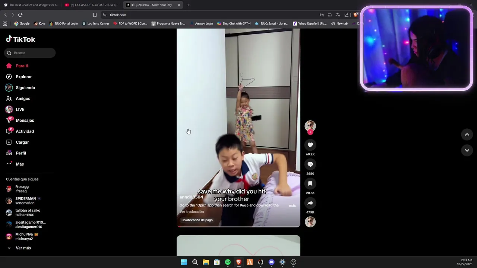Click the TikTok logo
Viewport: 477px width, 268px height.
coord(20,39)
